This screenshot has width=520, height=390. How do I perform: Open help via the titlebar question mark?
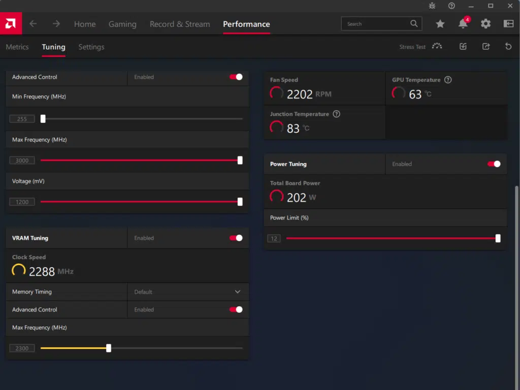[x=451, y=6]
